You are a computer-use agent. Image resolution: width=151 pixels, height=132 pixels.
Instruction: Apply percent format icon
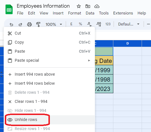(80, 24)
